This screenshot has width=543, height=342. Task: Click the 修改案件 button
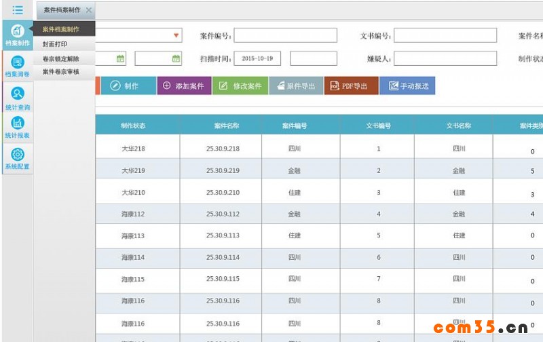(x=240, y=85)
